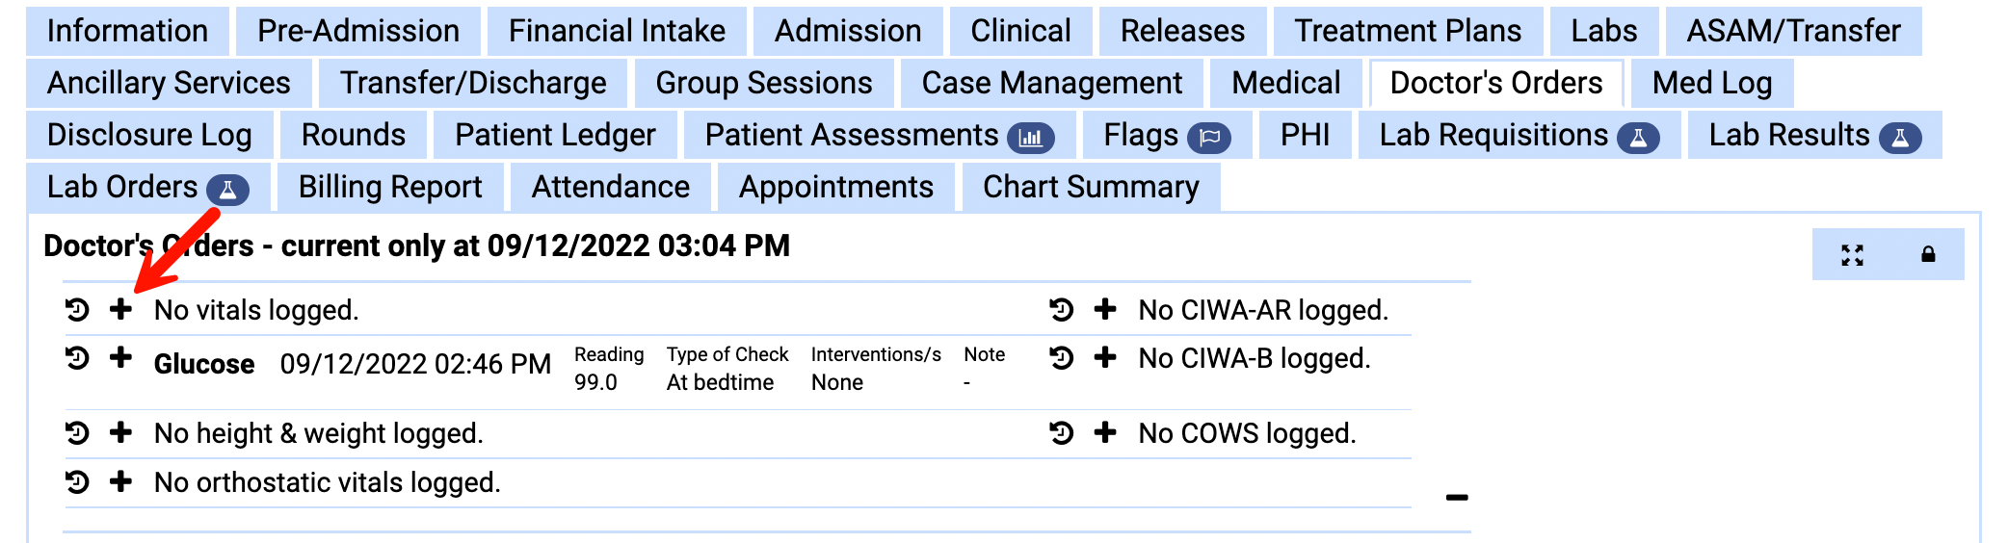Add an orthostatic vitals entry
The width and height of the screenshot is (2008, 543).
click(x=120, y=481)
